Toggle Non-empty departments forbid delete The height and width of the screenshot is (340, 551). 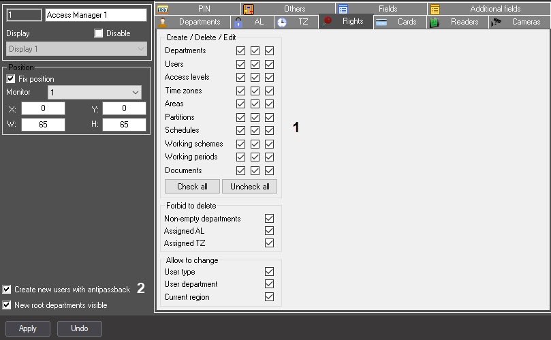click(x=270, y=218)
